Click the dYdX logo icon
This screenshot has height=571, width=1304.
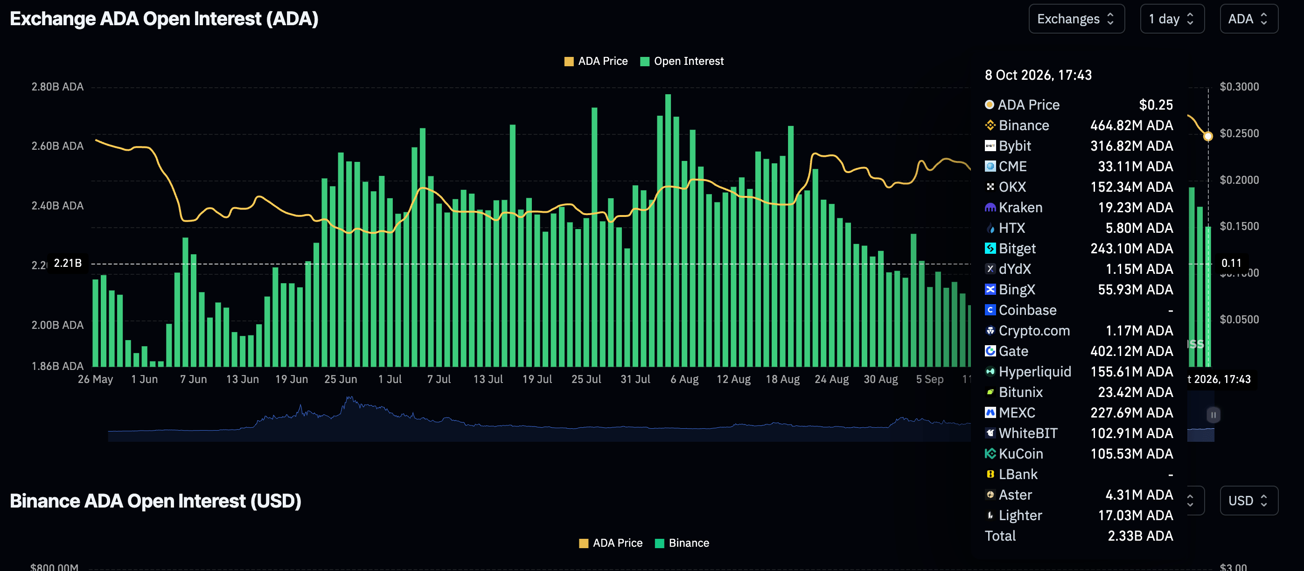click(x=990, y=269)
